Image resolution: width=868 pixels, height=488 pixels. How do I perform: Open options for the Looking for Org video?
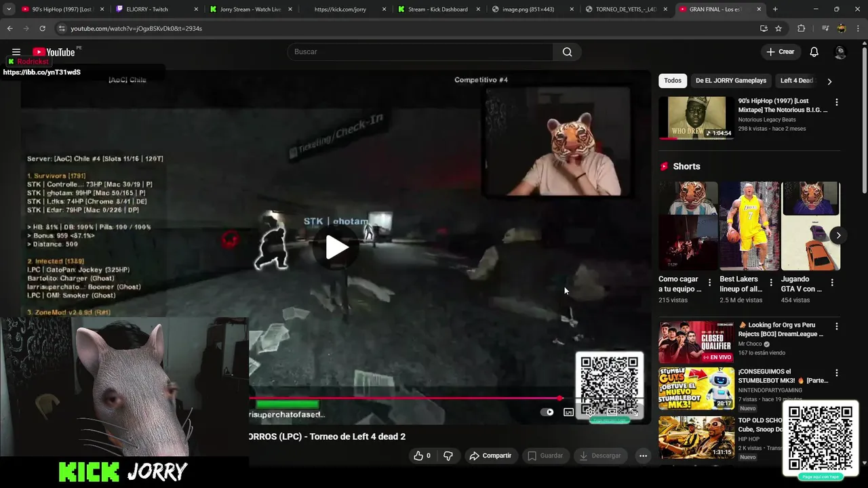(836, 327)
